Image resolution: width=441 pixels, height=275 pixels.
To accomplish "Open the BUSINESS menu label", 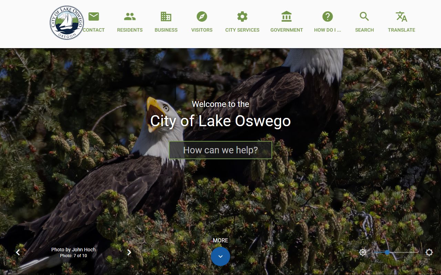I will point(166,30).
